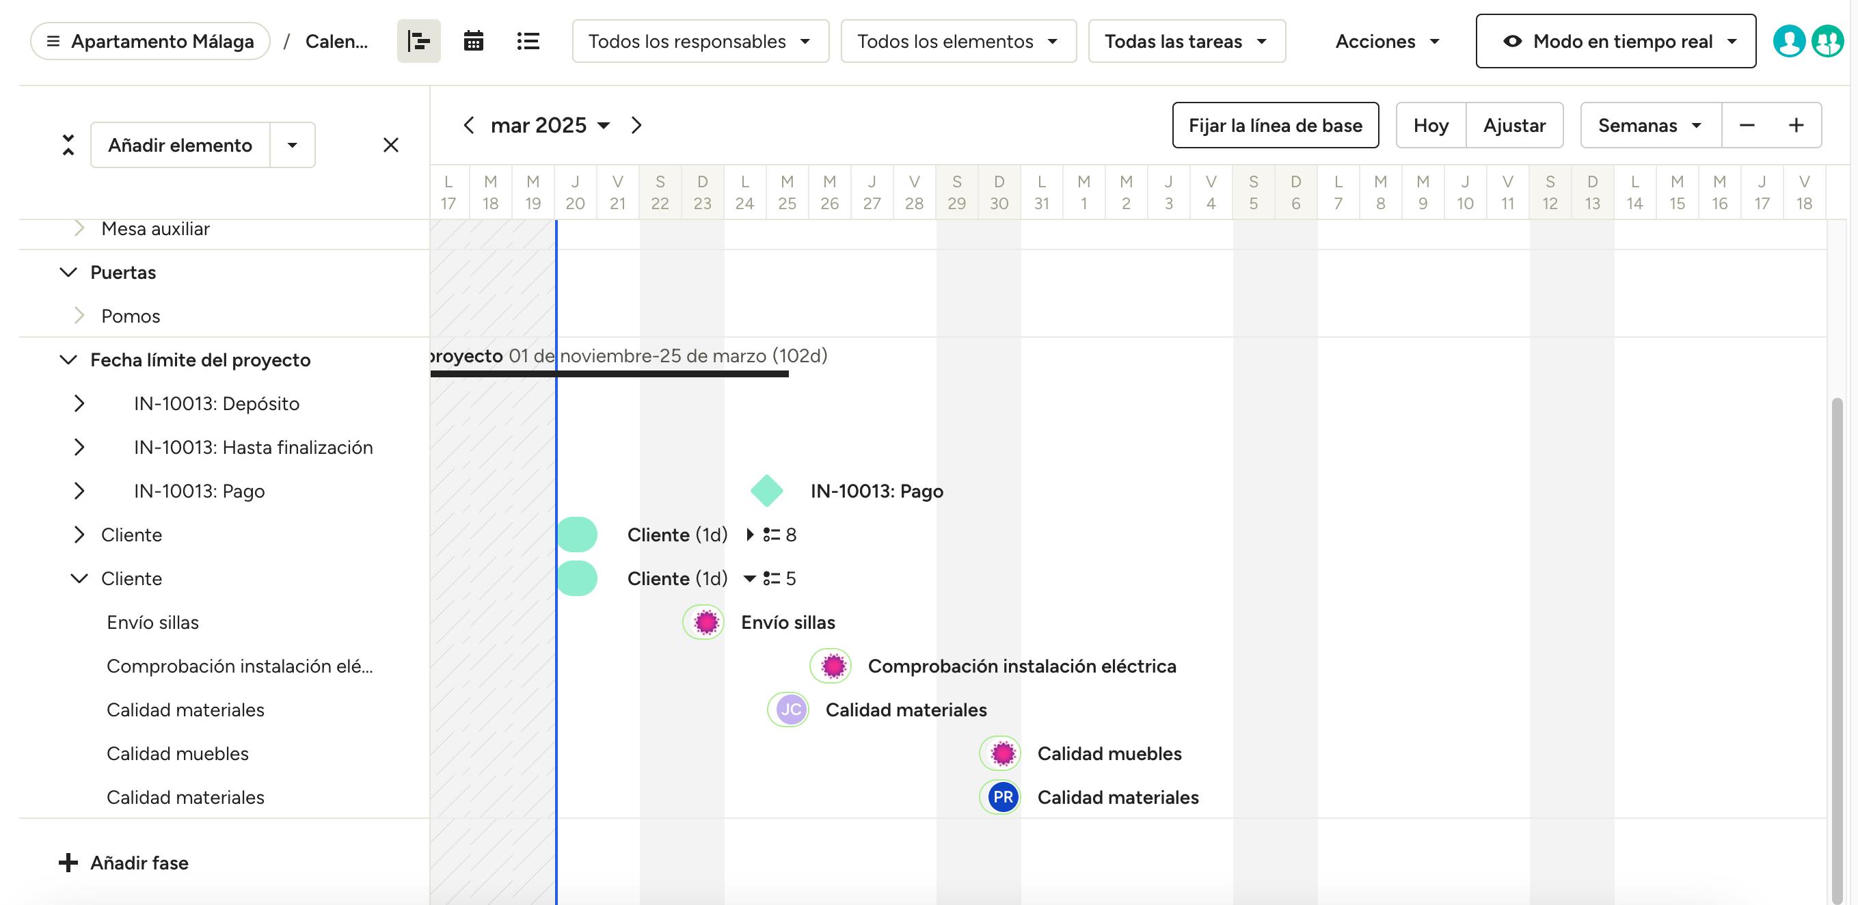Collapse Cliente subtasks triangle showing 5
Image resolution: width=1858 pixels, height=905 pixels.
pos(749,578)
